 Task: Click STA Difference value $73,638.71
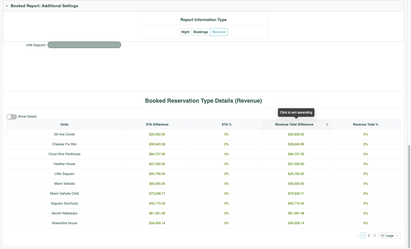pos(157,194)
